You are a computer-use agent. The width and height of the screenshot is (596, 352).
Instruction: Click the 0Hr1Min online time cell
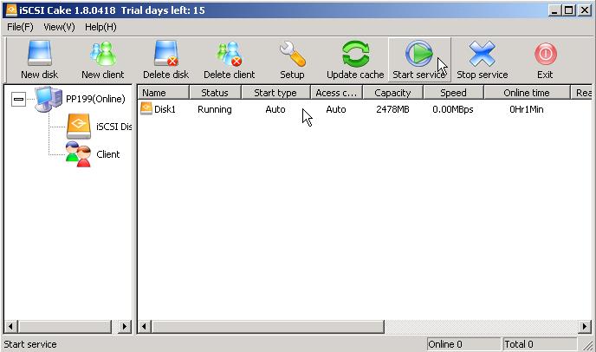tap(527, 109)
